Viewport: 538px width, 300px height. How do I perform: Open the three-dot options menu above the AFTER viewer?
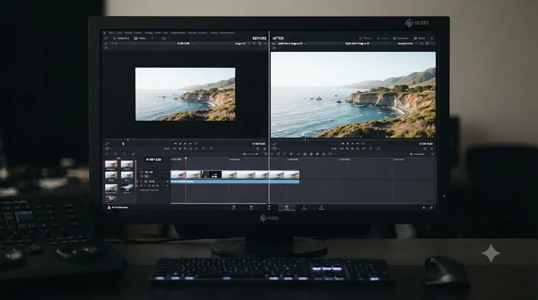pyautogui.click(x=433, y=44)
